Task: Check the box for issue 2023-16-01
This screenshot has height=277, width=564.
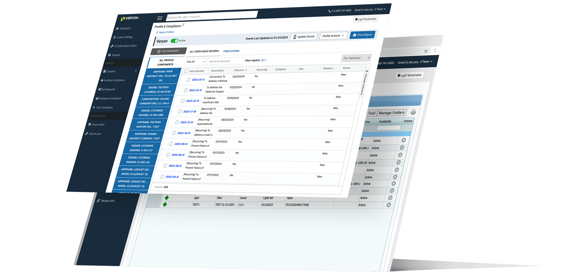Action: point(174,133)
